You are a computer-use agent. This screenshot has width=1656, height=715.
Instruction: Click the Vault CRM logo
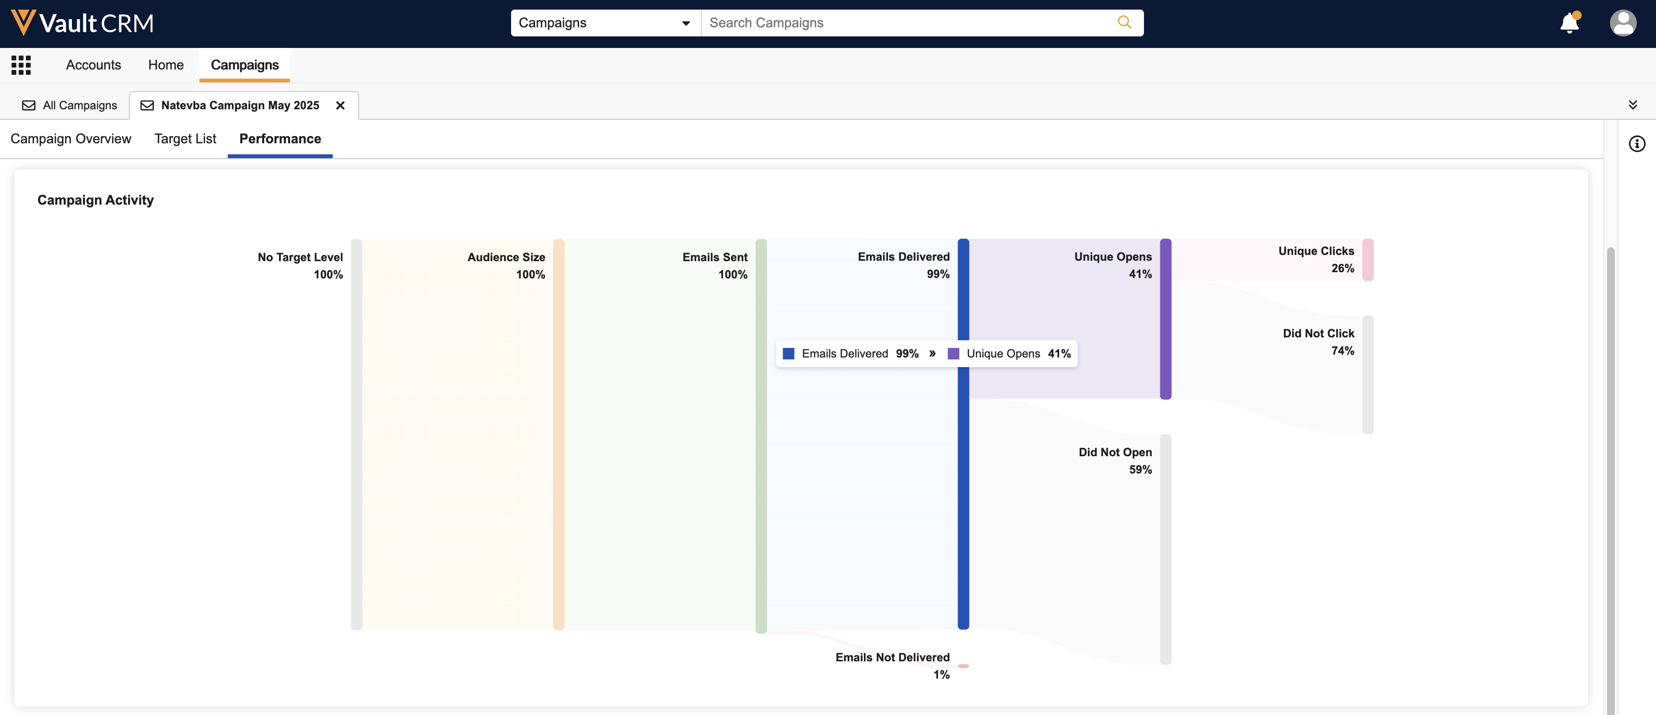(82, 23)
